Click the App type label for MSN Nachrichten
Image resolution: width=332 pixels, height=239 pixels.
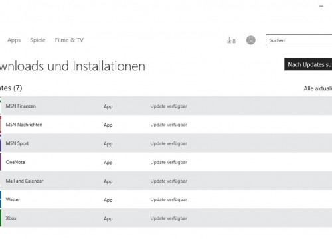click(x=108, y=125)
